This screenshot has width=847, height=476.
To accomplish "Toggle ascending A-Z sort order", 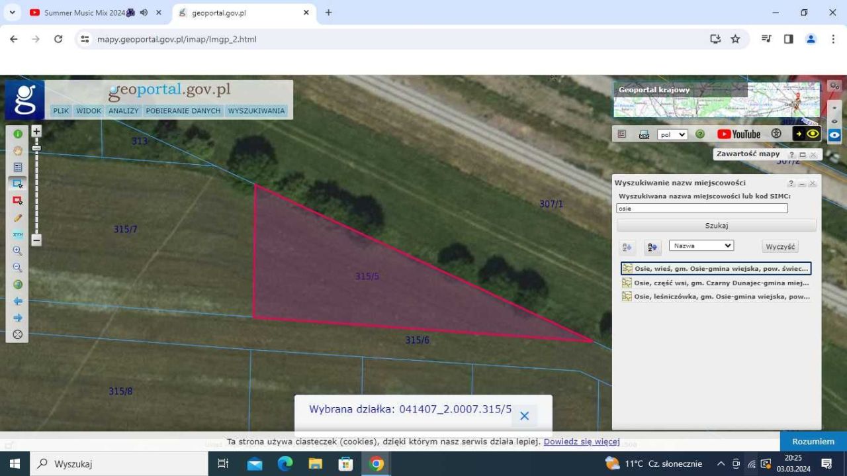I will pos(627,247).
